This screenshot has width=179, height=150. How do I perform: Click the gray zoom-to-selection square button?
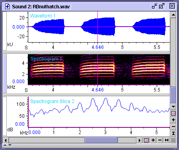(173, 140)
